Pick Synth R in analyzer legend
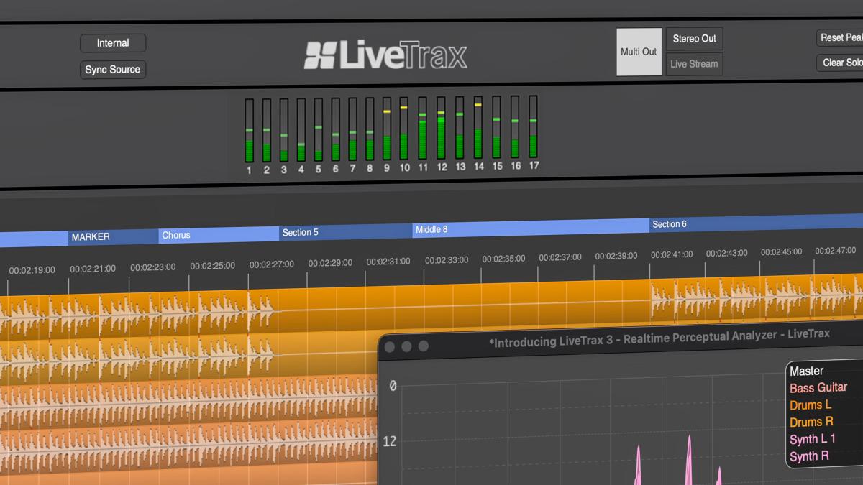The width and height of the screenshot is (863, 485). 809,456
